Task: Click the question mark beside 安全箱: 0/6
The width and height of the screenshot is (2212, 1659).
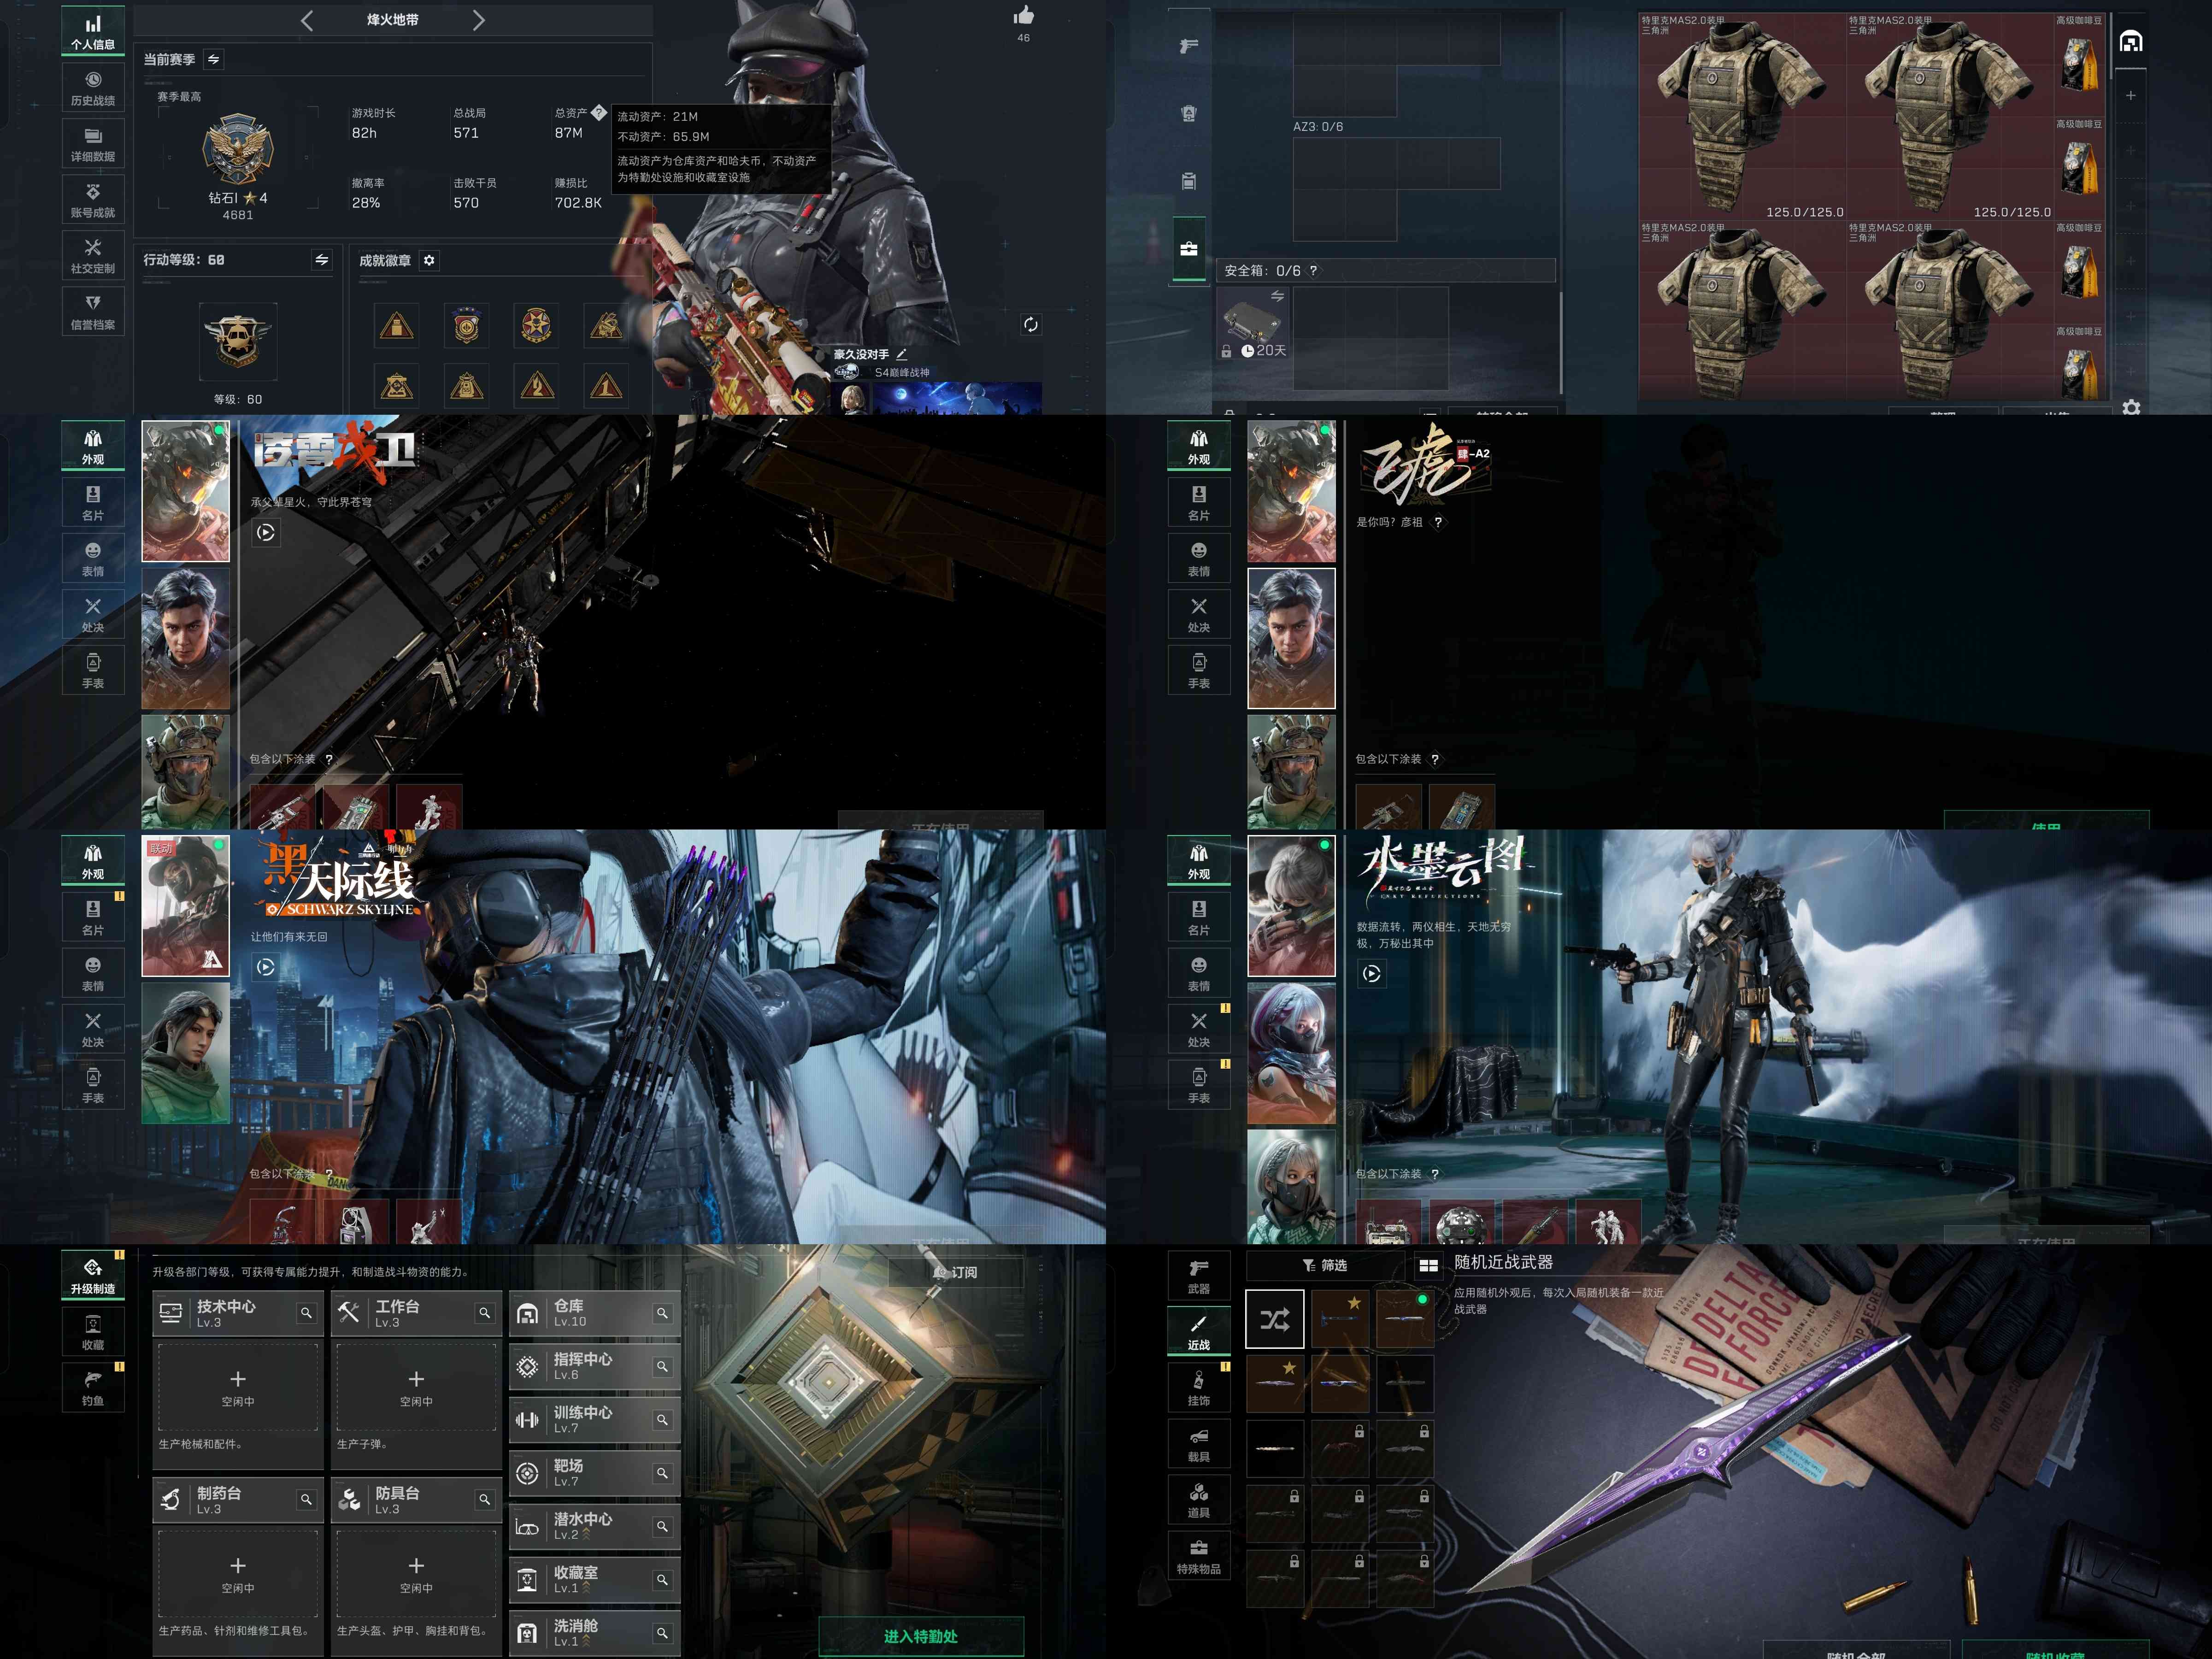Action: 1313,271
